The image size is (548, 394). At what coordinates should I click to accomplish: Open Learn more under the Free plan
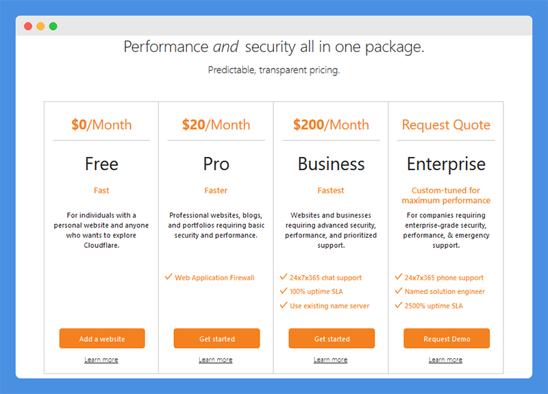click(x=101, y=360)
